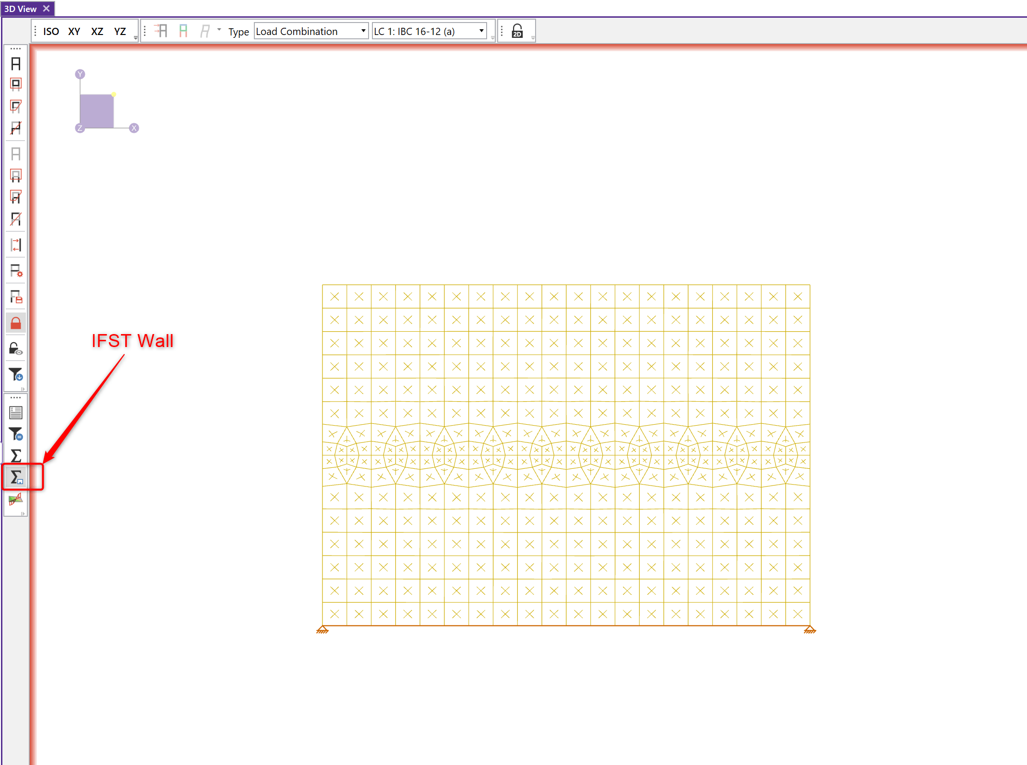1027x765 pixels.
Task: Click the select all frame icon
Action: coord(16,64)
